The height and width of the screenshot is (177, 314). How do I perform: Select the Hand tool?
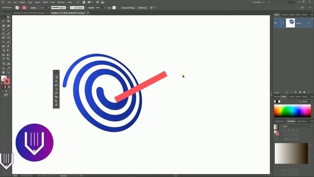[x=3, y=72]
